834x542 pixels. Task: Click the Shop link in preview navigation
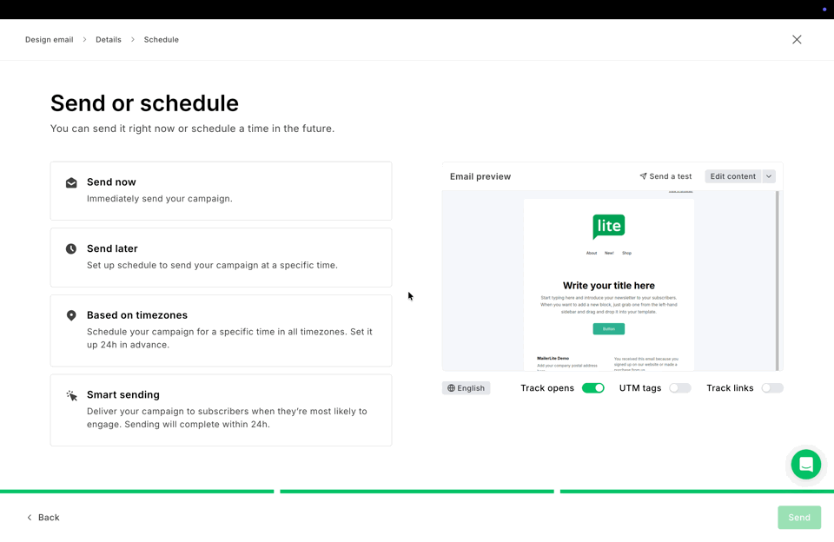pos(627,253)
